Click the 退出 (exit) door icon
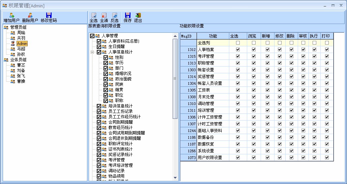The image size is (347, 184). pyautogui.click(x=138, y=15)
